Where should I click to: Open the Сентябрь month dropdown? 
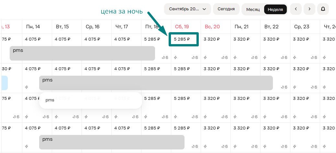[187, 9]
